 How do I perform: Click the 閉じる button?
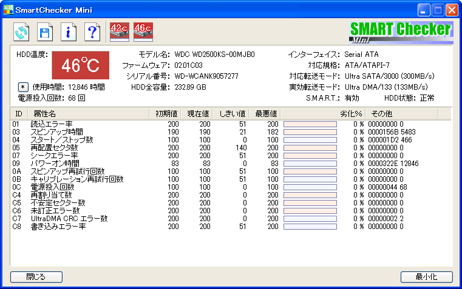click(x=36, y=277)
